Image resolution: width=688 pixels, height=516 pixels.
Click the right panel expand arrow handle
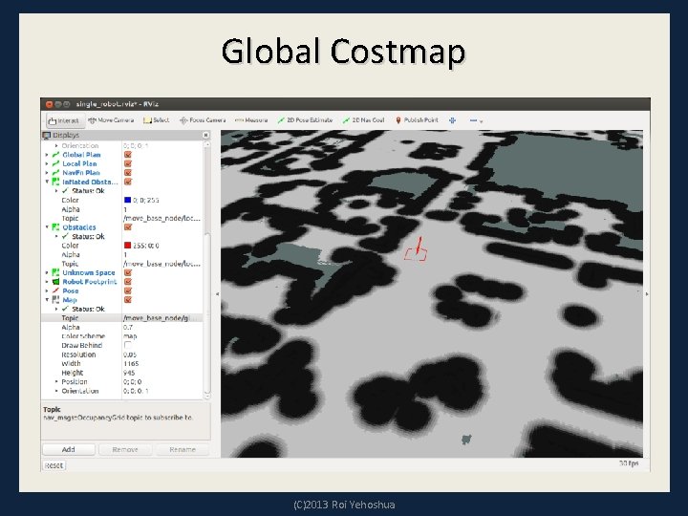pos(647,294)
